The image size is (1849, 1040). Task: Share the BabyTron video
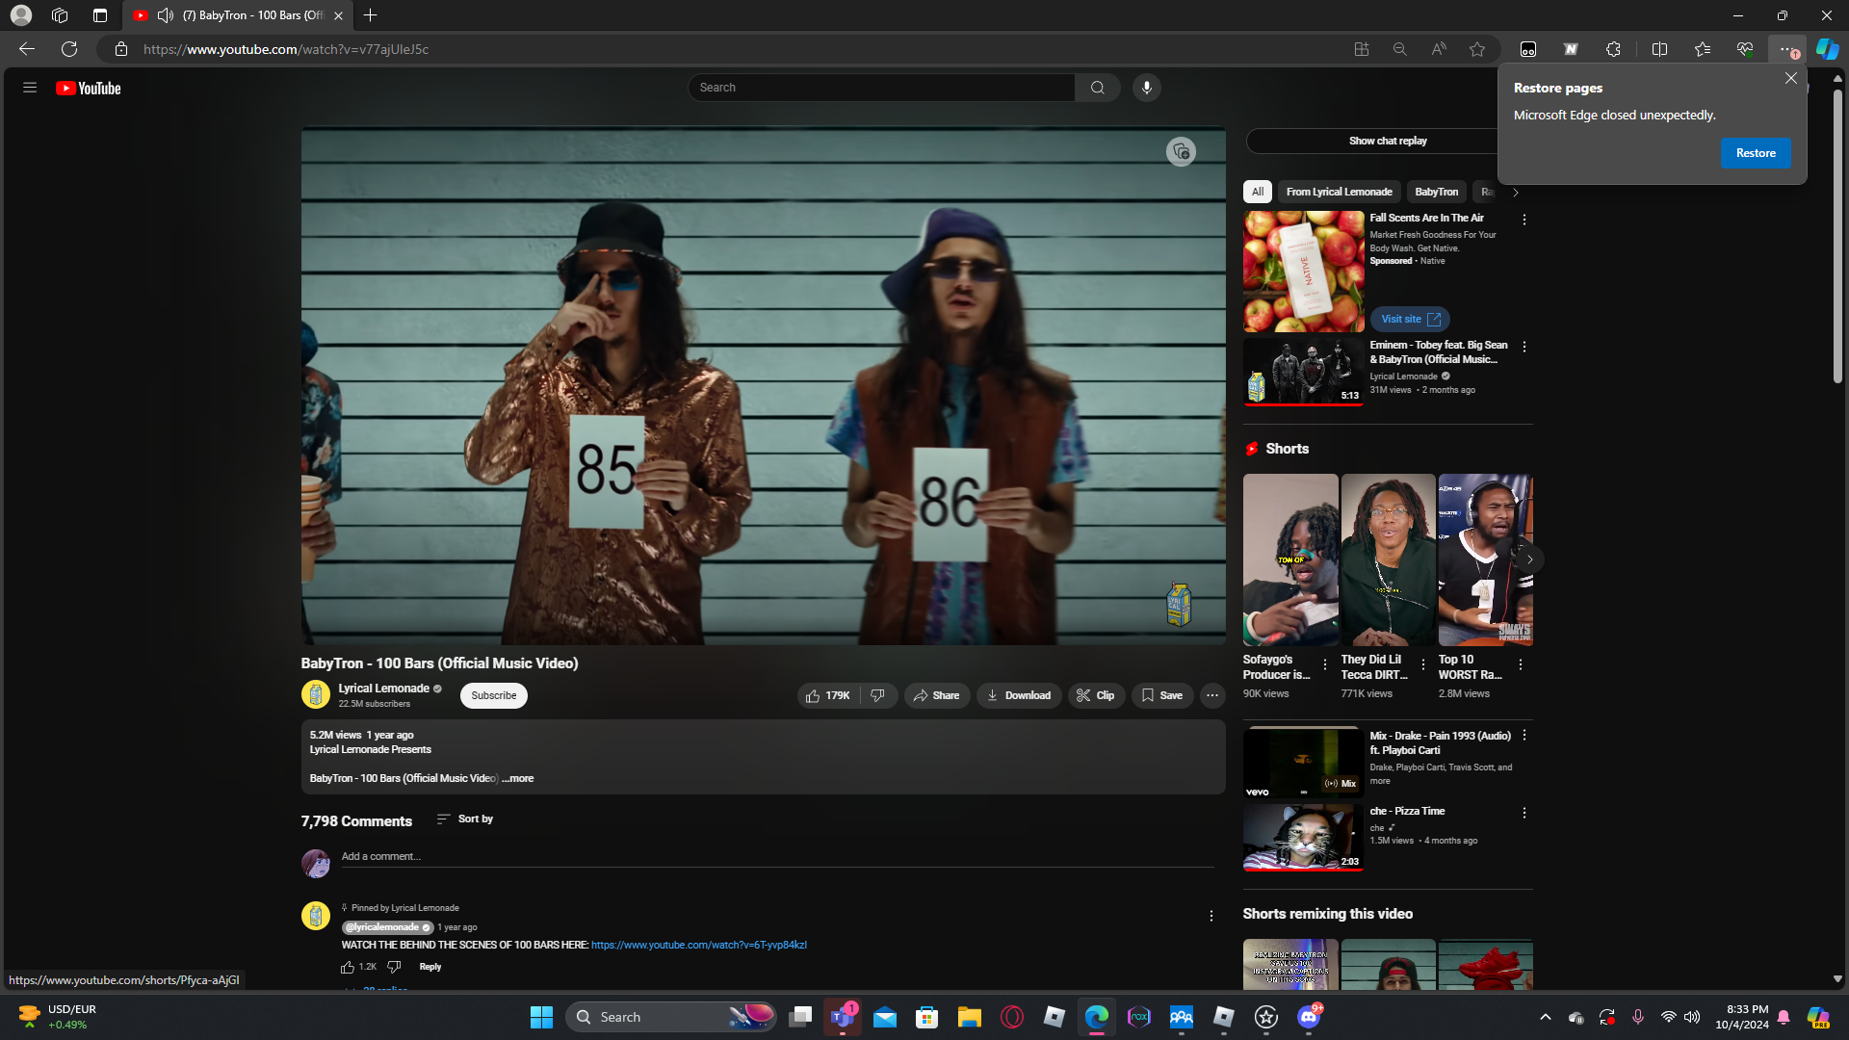click(937, 695)
